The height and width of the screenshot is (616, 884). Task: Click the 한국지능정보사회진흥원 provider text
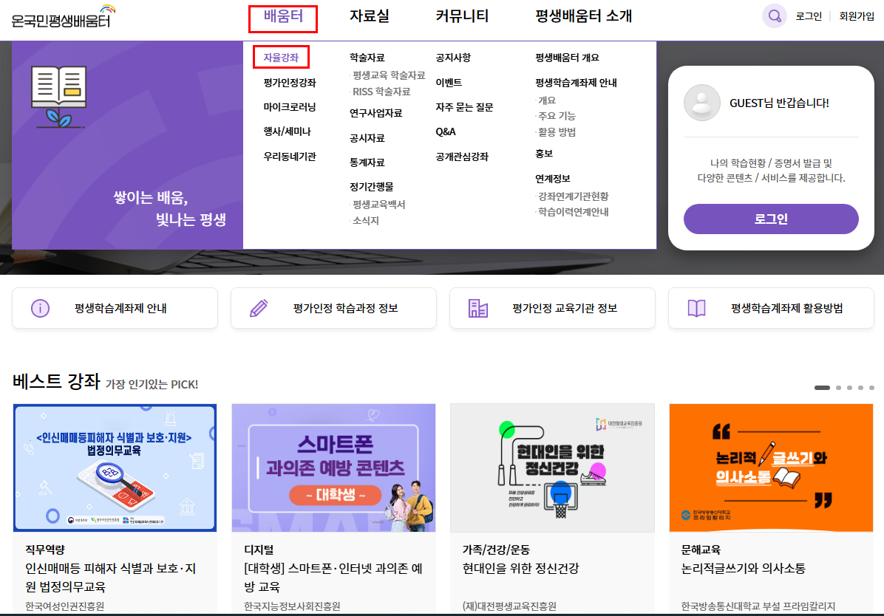point(292,606)
